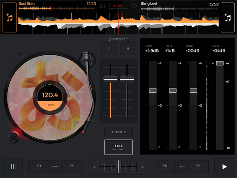
Task: Trigger sampler pad A
Action: pyautogui.click(x=109, y=49)
